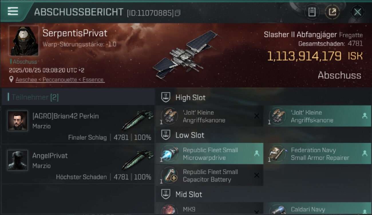
Task: Select the destroyed 'Jolt' Kleine Angriffskanone item
Action: click(x=209, y=116)
